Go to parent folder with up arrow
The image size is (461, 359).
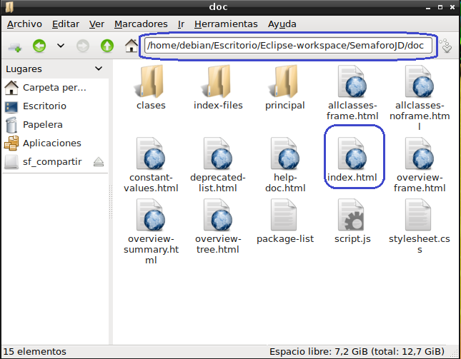tap(107, 46)
